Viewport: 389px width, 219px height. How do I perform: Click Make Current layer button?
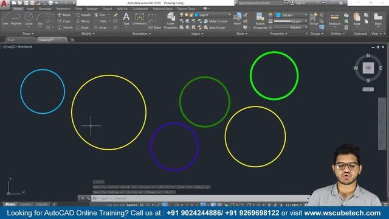pyautogui.click(x=216, y=21)
